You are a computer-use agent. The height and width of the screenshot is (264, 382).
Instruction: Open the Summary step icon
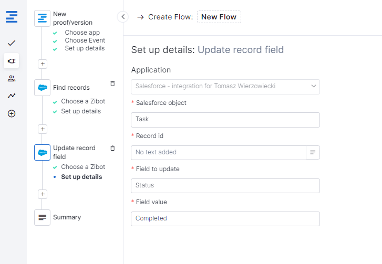coord(42,217)
